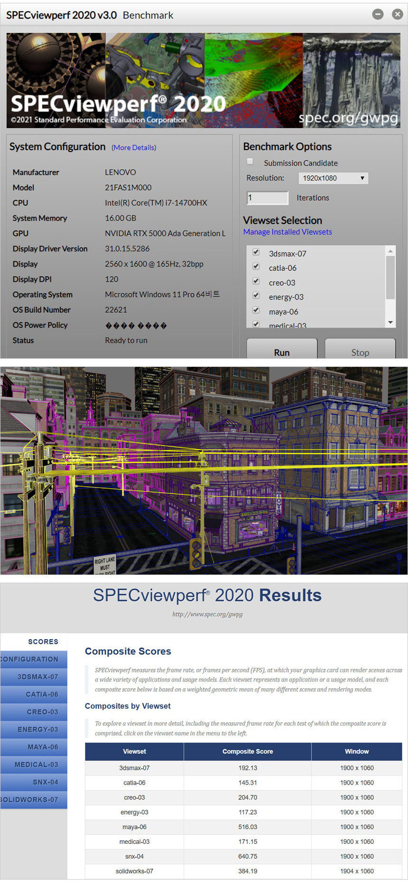
Task: Open the SCORES tab in results
Action: tap(34, 642)
